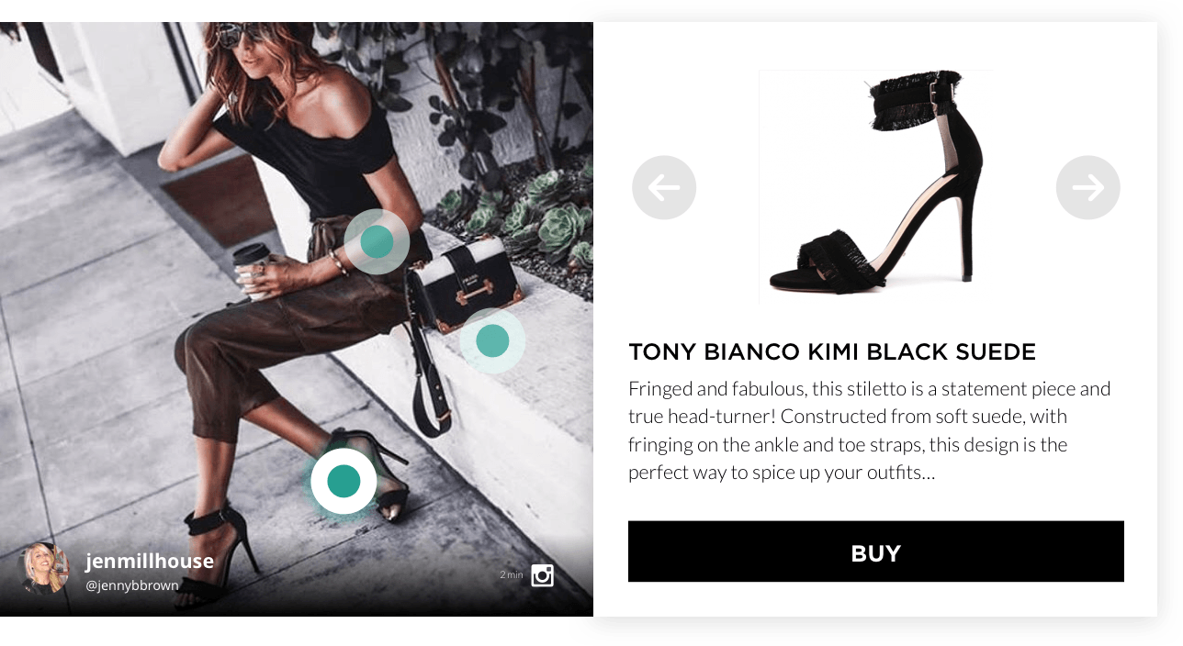Click the 2 min timestamp
1183x646 pixels.
[512, 574]
